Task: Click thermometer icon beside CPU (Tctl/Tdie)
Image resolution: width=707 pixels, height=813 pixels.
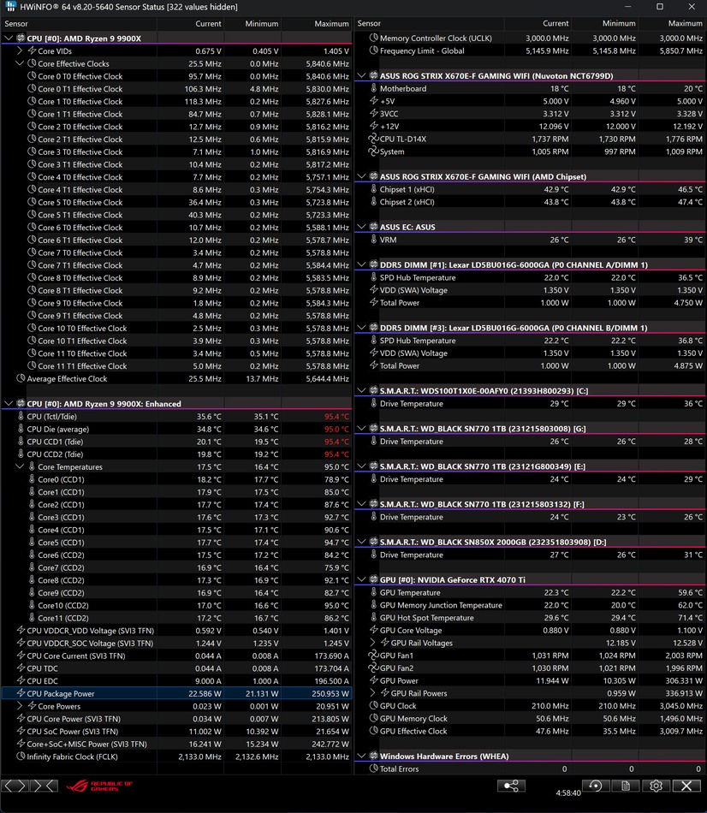Action: 21,417
